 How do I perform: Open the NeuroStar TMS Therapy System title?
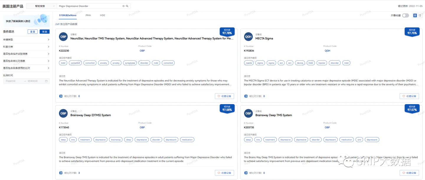click(152, 39)
